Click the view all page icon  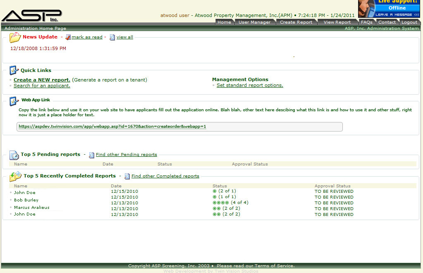(x=112, y=38)
